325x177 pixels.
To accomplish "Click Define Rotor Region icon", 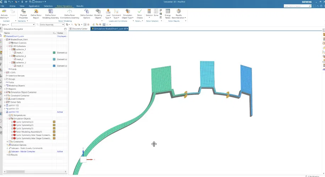I will (36, 11).
